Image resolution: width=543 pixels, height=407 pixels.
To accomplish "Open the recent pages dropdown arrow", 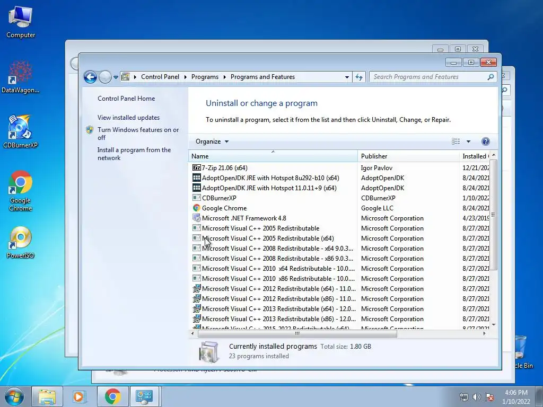I will tap(116, 77).
